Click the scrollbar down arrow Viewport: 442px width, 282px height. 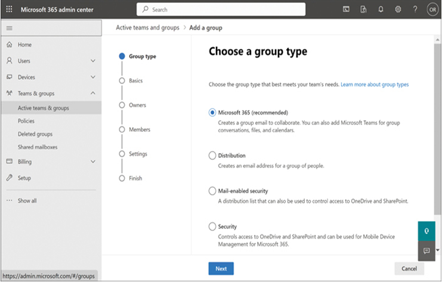click(437, 250)
